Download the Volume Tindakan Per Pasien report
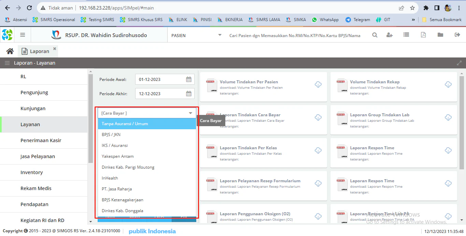This screenshot has width=466, height=236. 318,84
